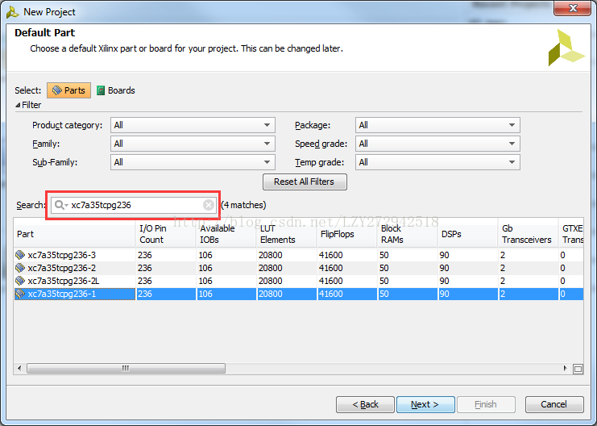Click the chip icon beside xc7a35tcpg236-1
The height and width of the screenshot is (426, 597).
click(x=20, y=294)
